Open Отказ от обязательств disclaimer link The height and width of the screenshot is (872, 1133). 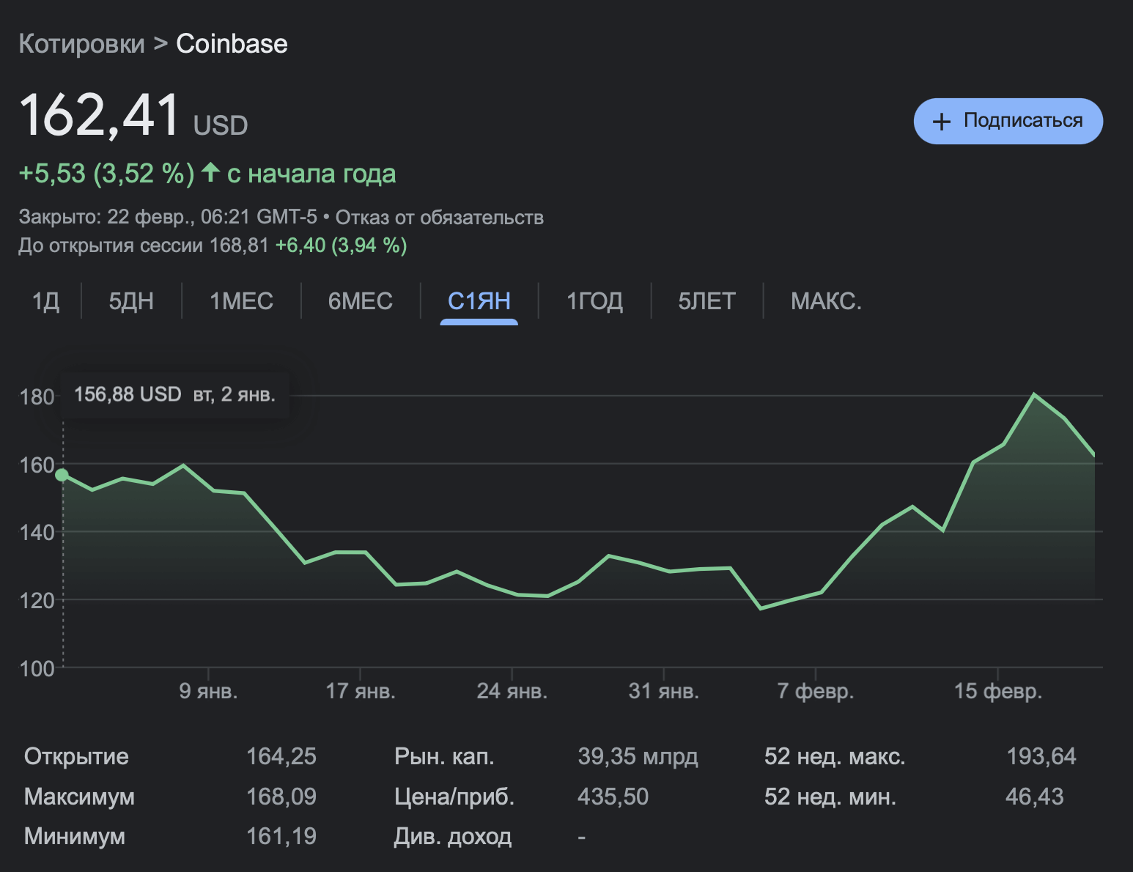coord(440,218)
